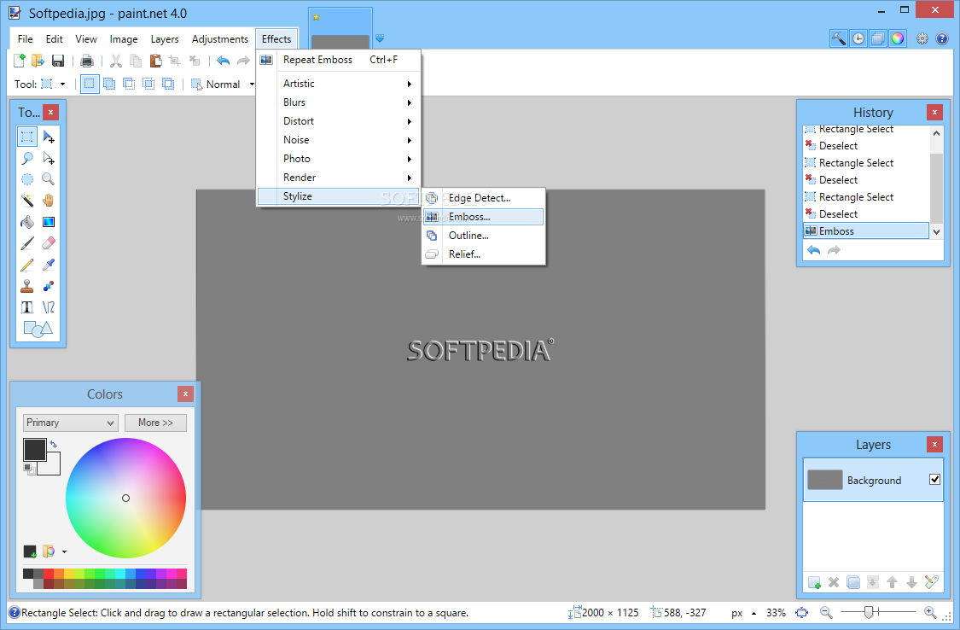Screen dimensions: 960x630
Task: Click Repeat Emboss menu entry
Action: [338, 60]
